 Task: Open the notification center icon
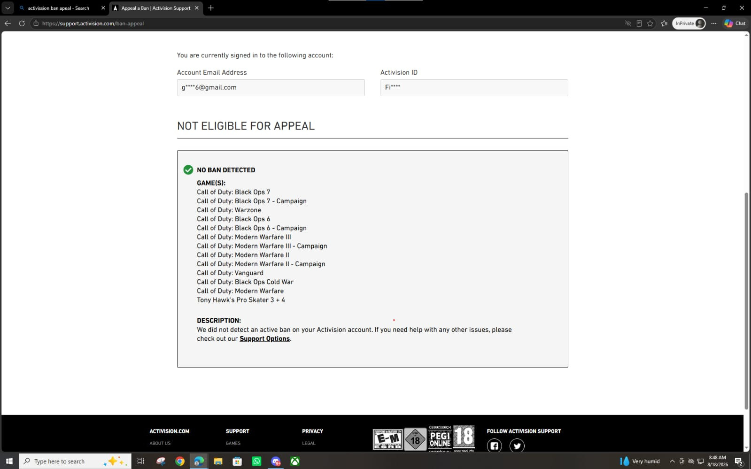pos(738,461)
